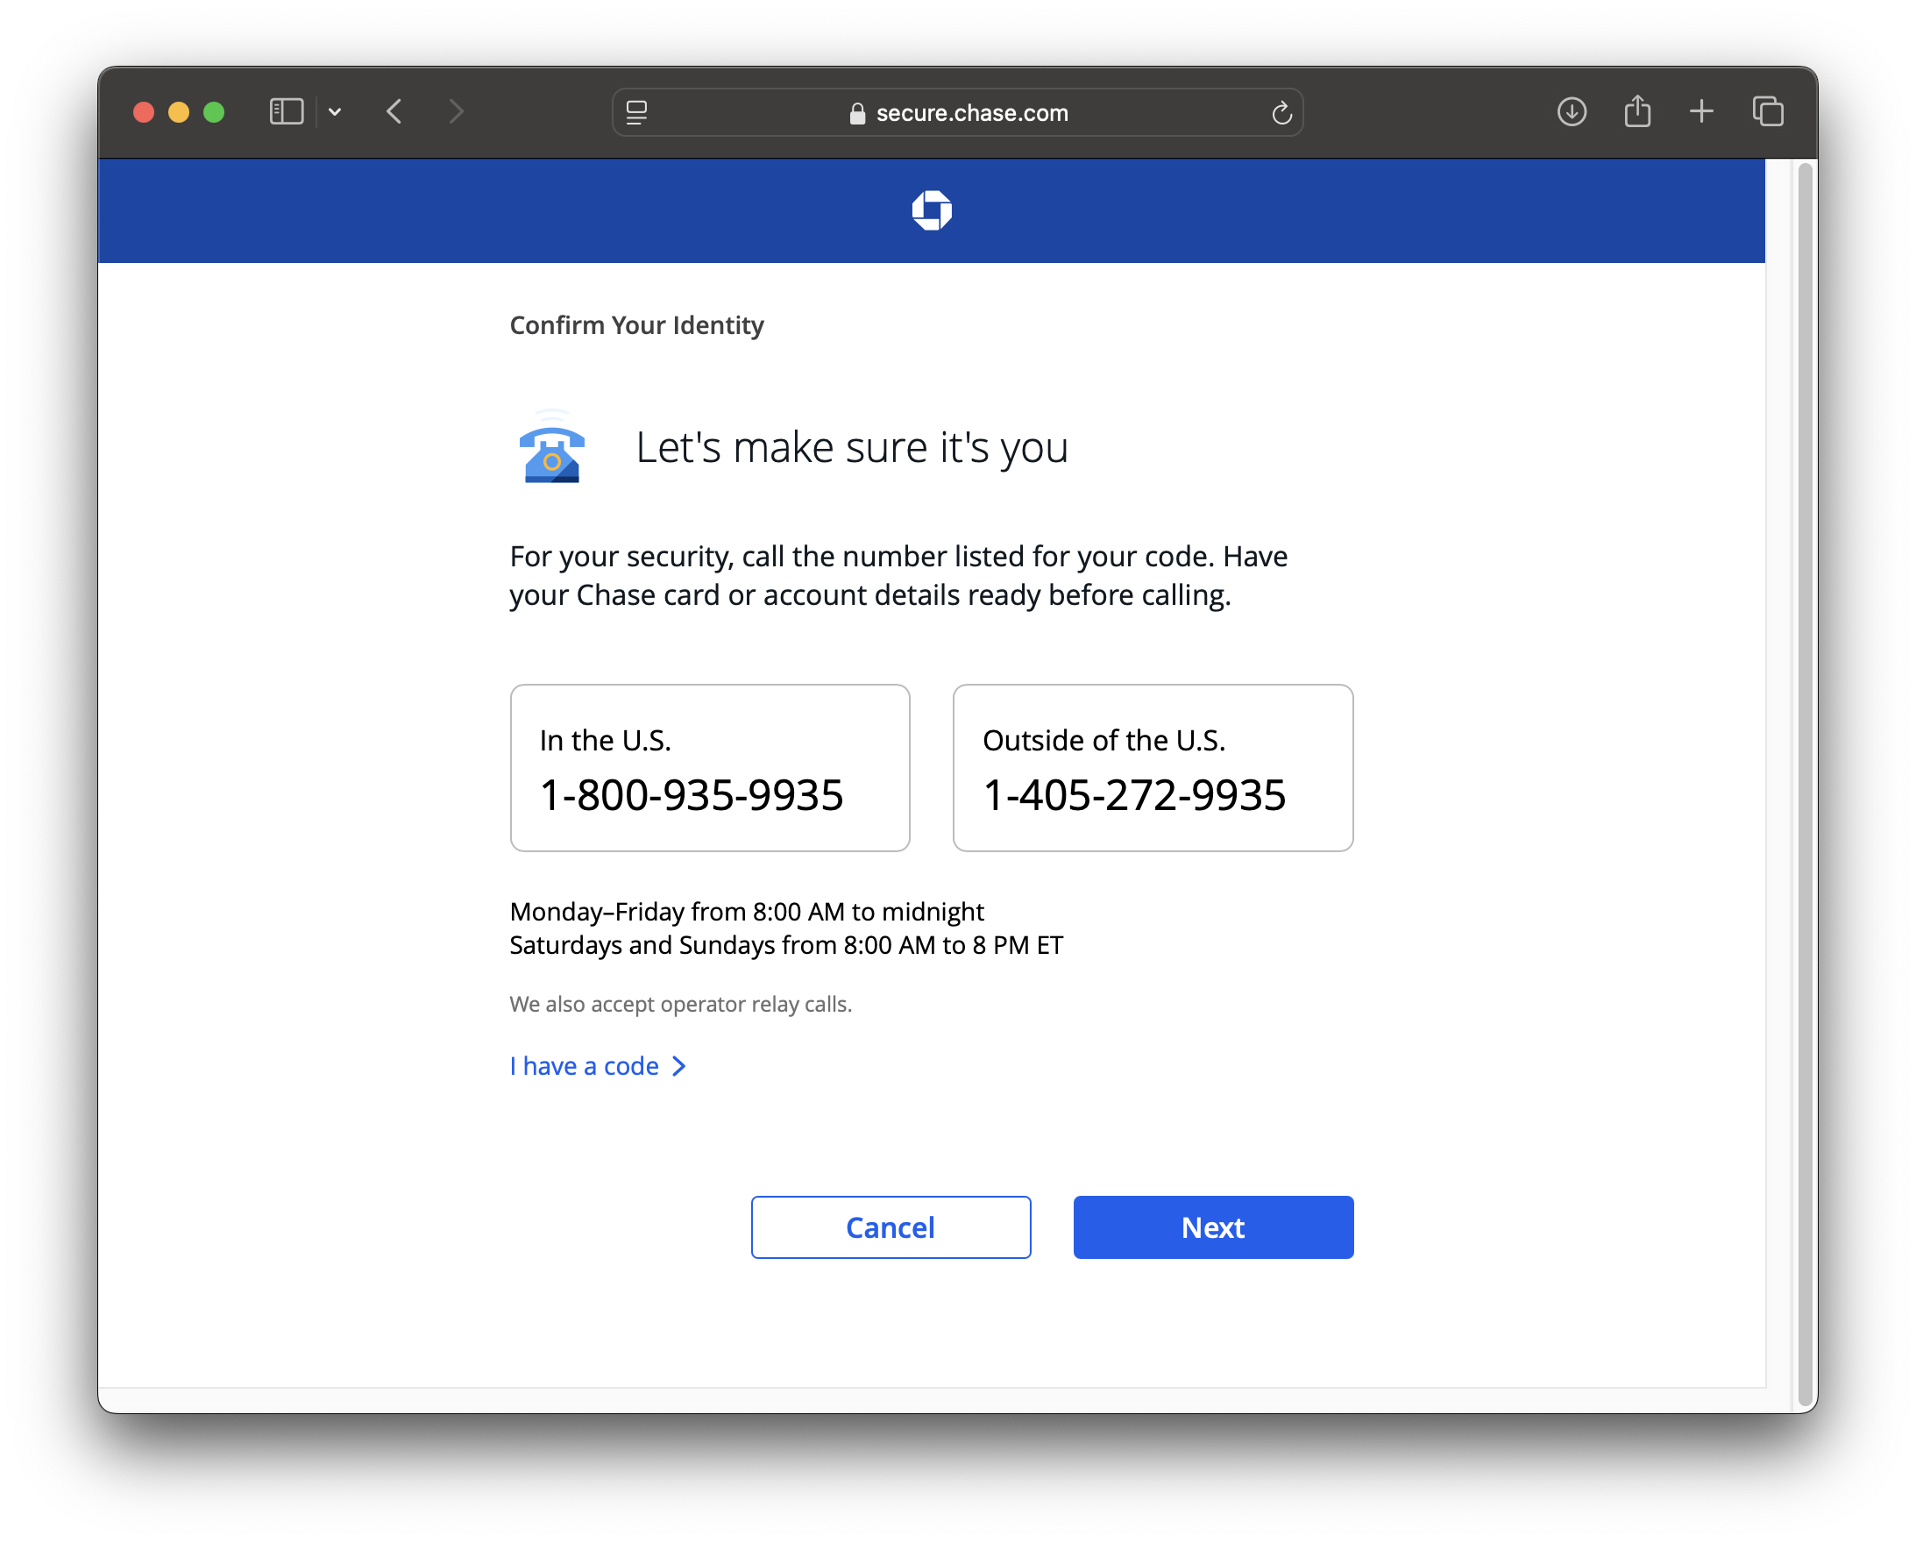Viewport: 1916px width, 1543px height.
Task: Open a new tab
Action: coord(1701,112)
